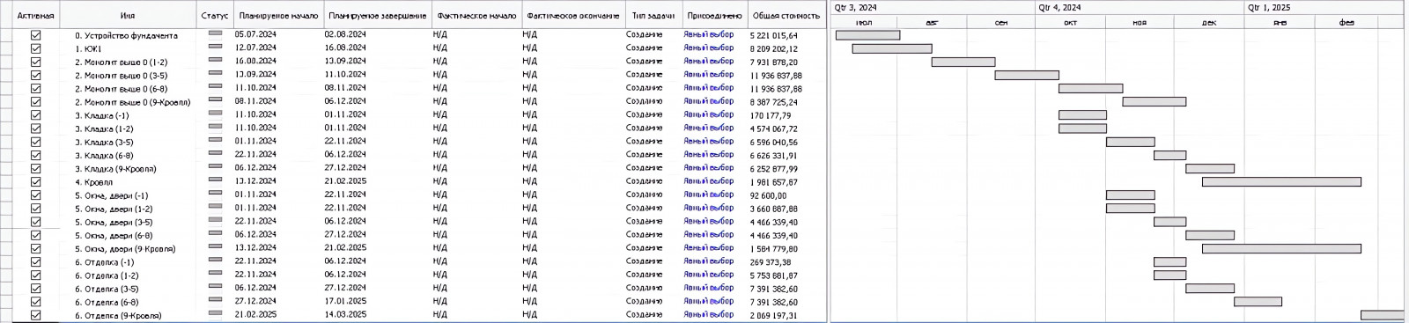Screen dimensions: 1409x323
Task: Click status icon of Окна, двери (6-8)
Action: click(215, 233)
